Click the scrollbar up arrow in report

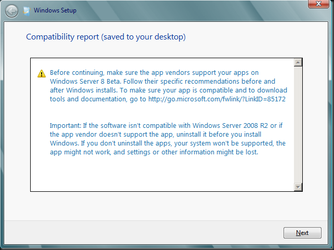click(x=298, y=62)
